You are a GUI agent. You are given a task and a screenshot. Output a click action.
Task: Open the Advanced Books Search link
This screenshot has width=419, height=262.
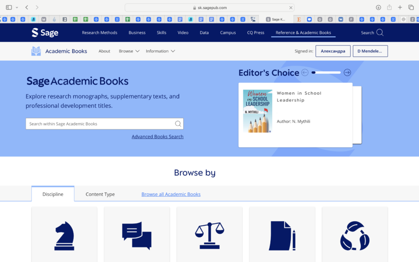pyautogui.click(x=158, y=137)
